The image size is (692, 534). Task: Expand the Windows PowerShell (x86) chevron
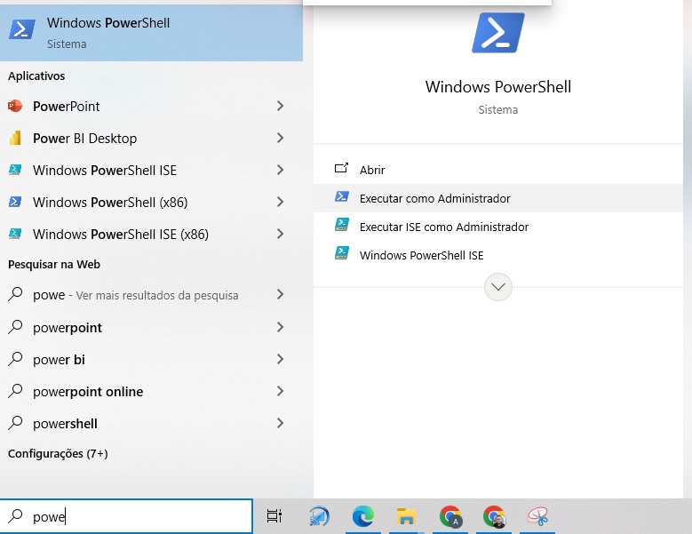tap(280, 202)
